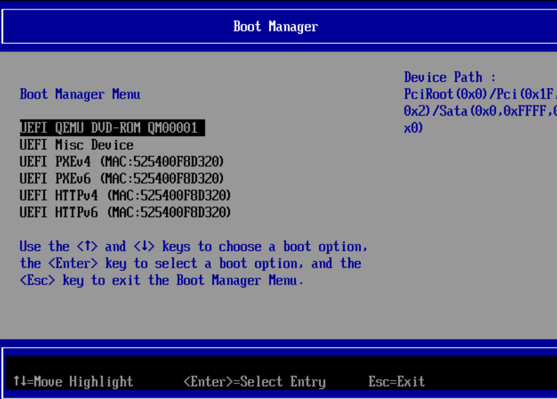Choose the UEFI Misc Device boot option

pyautogui.click(x=76, y=145)
